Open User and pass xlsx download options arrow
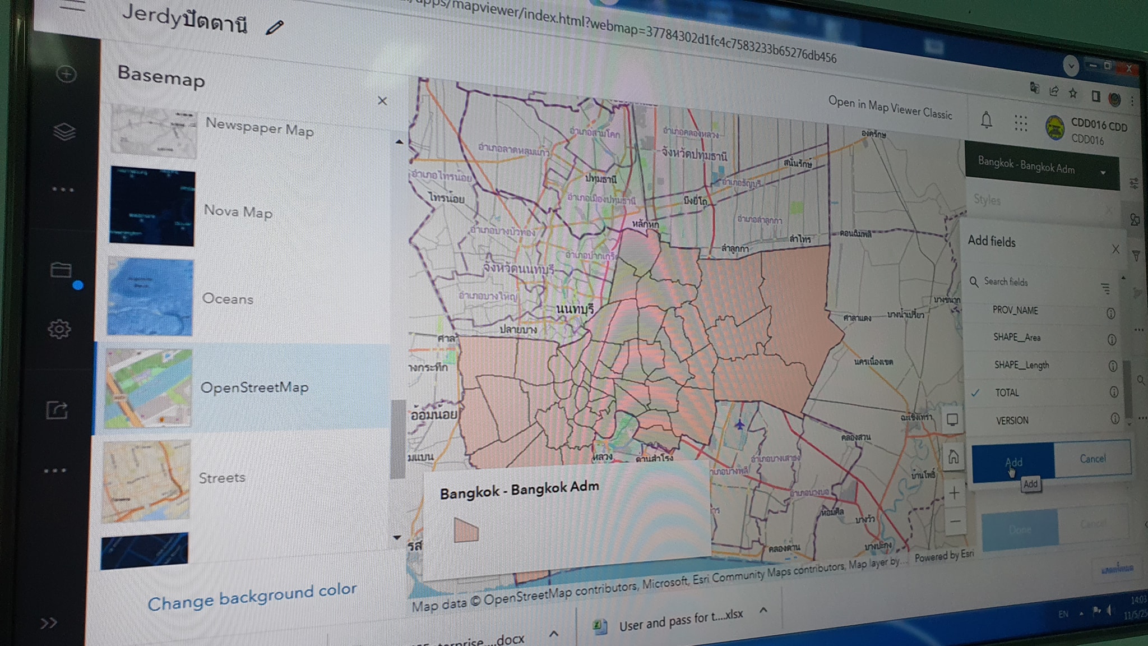The width and height of the screenshot is (1148, 646). point(763,610)
